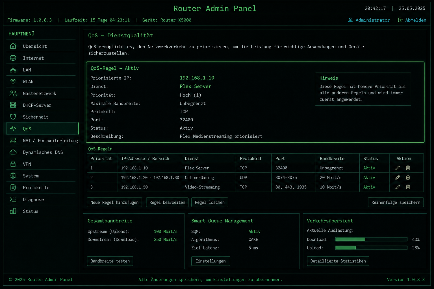Open the DHCP-Server menu entry

(41, 105)
